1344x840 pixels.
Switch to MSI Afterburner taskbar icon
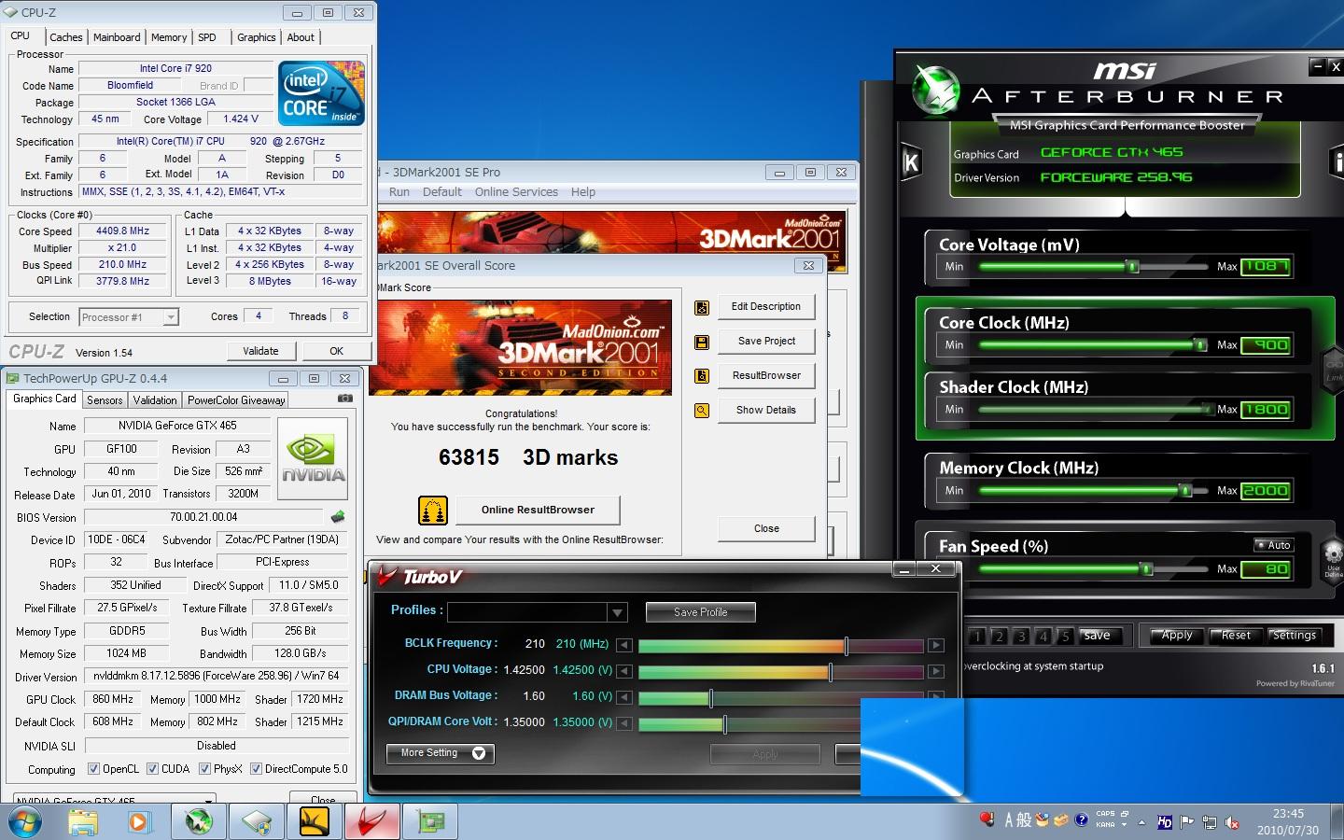coord(198,822)
